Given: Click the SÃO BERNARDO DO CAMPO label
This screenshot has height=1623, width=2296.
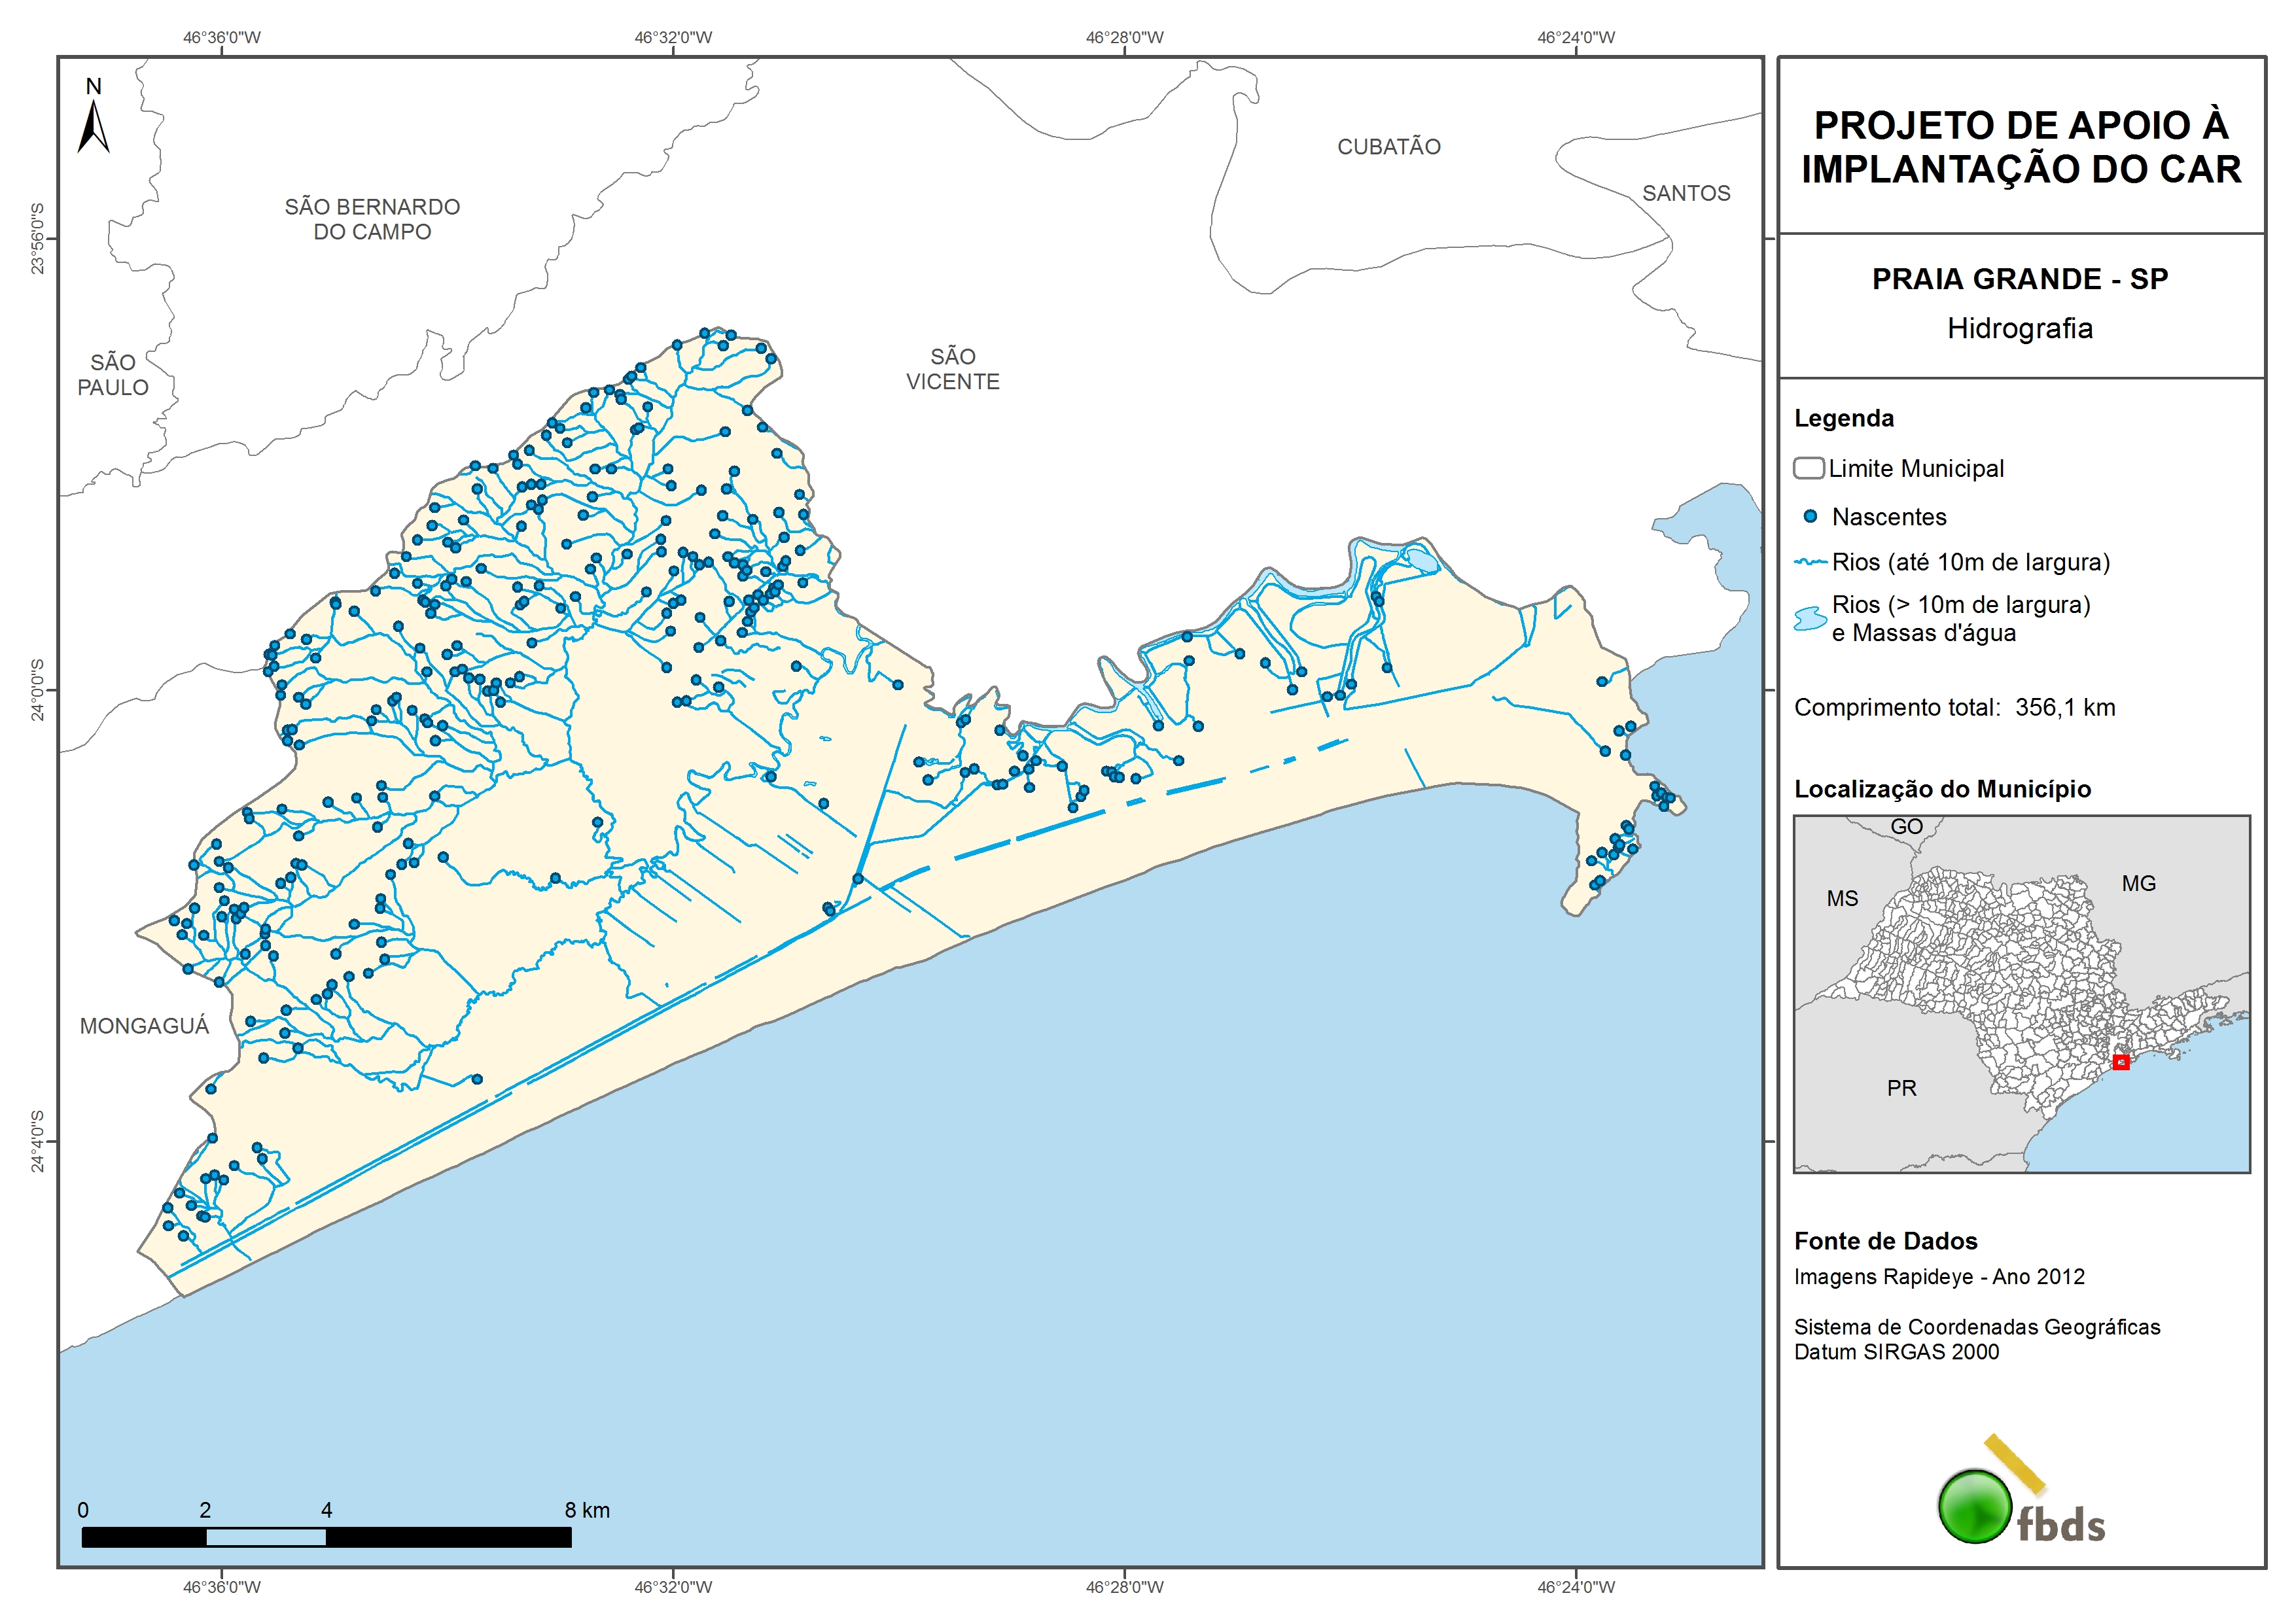Looking at the screenshot, I should coord(372,219).
